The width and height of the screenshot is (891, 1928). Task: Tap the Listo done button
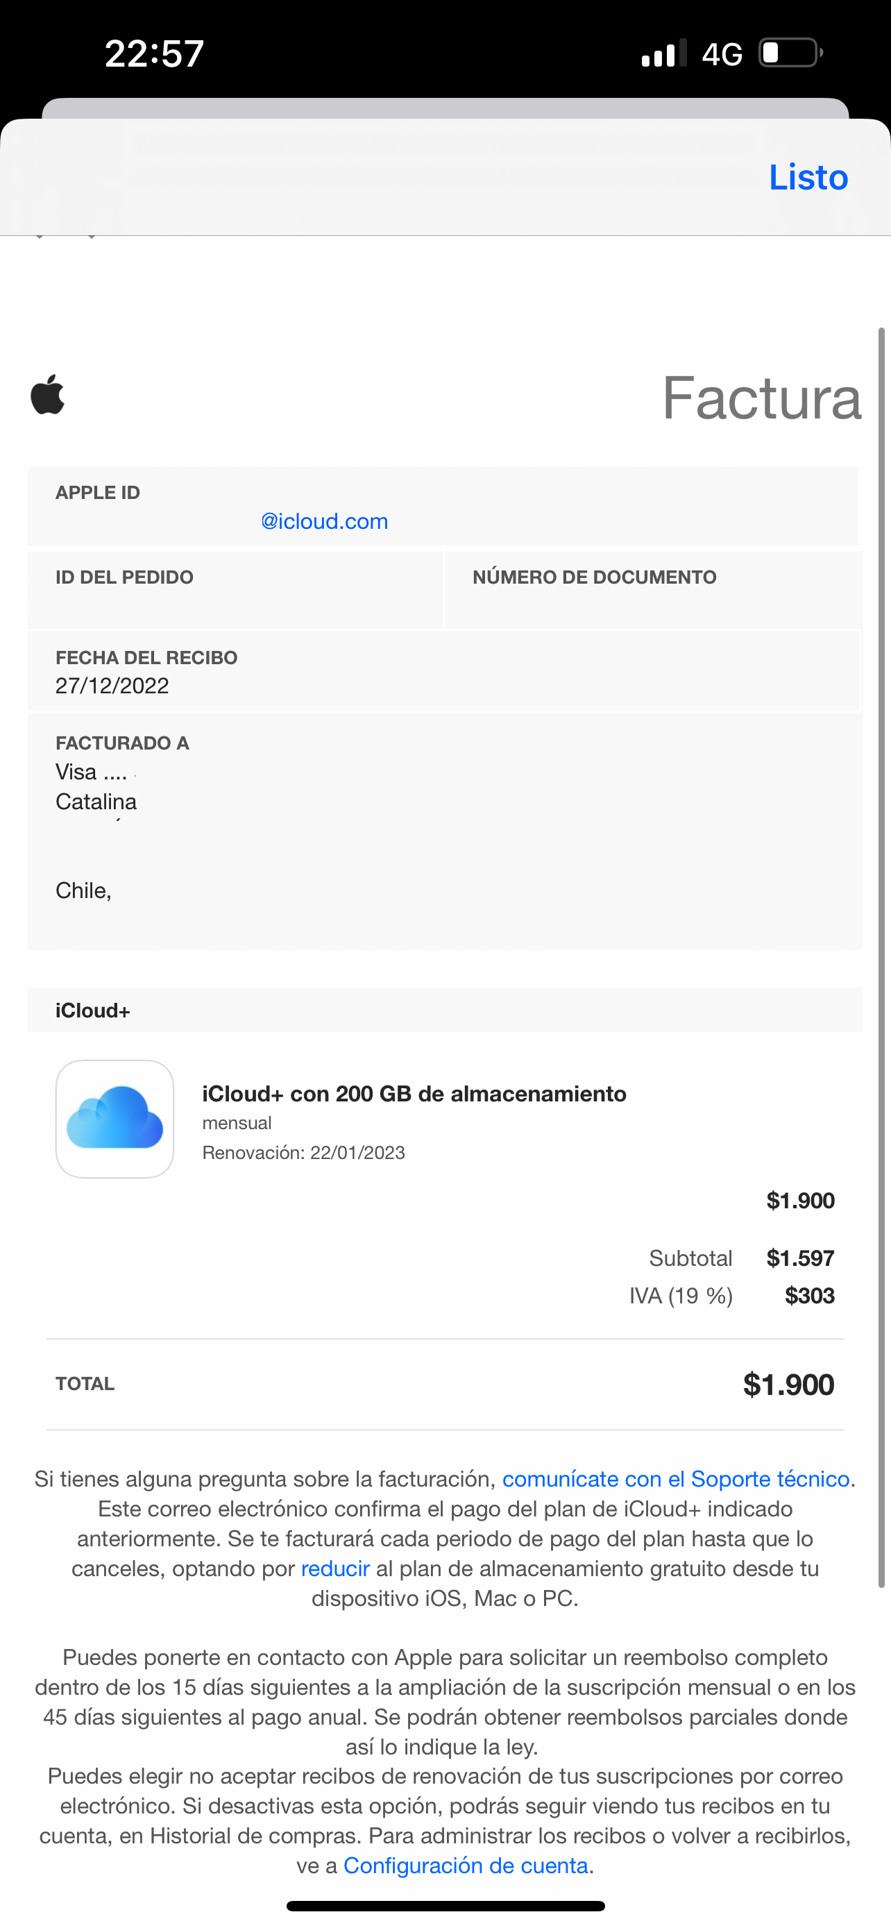tap(808, 178)
